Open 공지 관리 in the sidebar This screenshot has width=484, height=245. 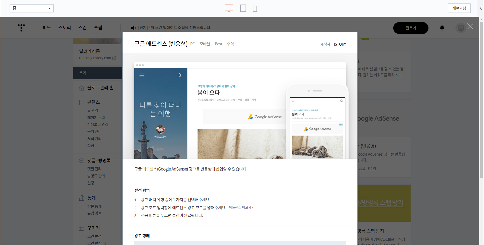coord(95,132)
